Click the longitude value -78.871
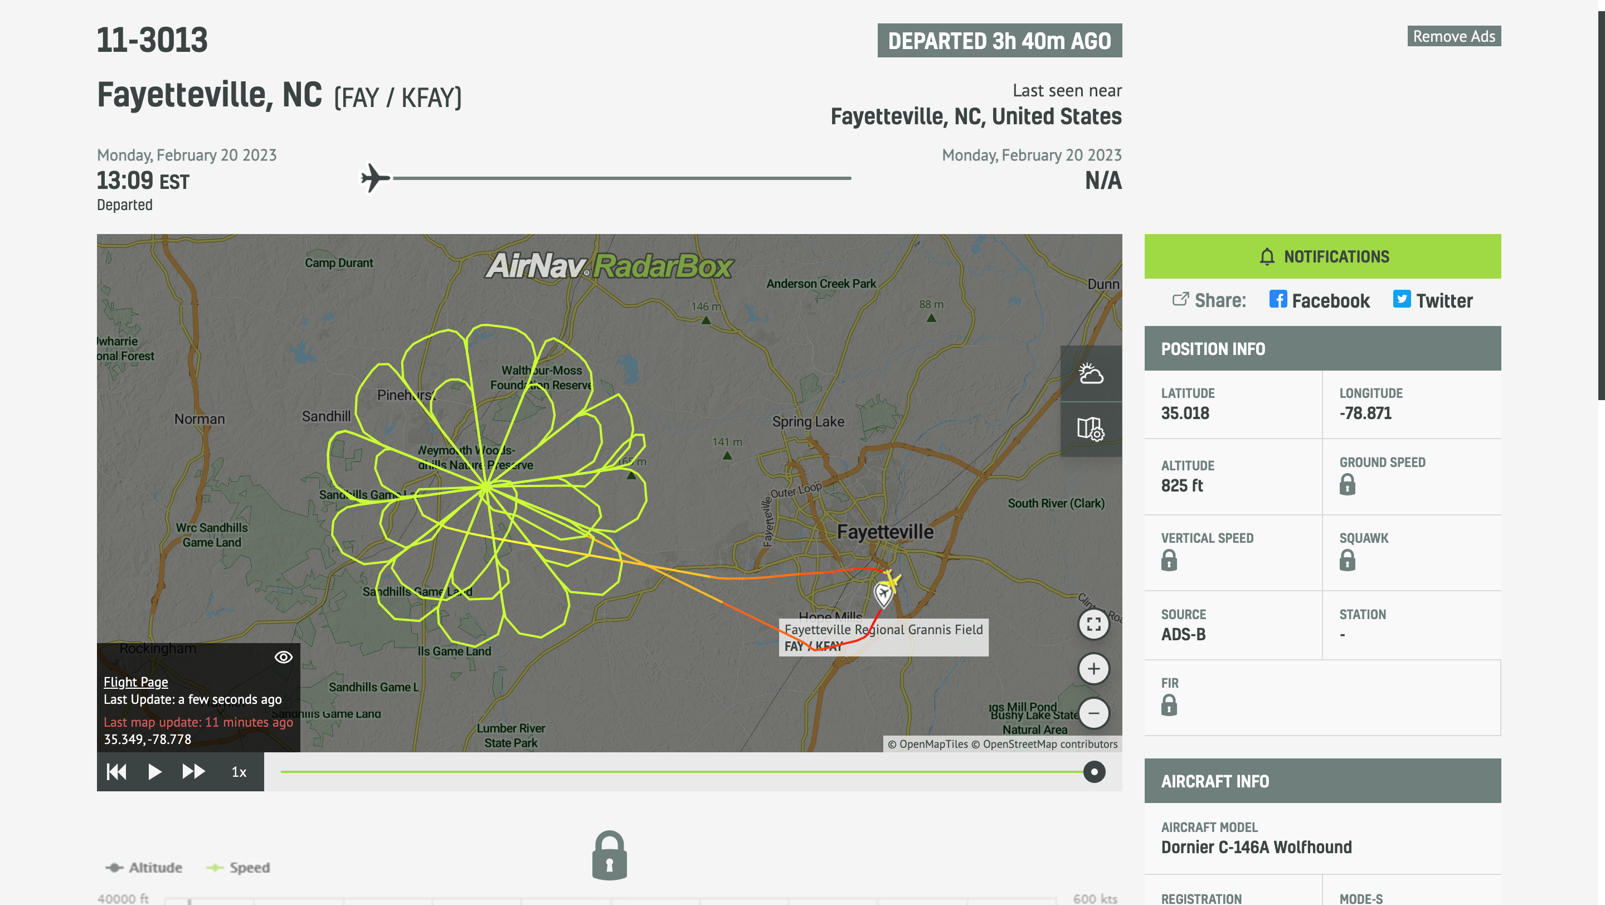 pos(1365,413)
